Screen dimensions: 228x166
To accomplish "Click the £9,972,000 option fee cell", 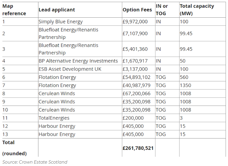I will pos(135,22).
